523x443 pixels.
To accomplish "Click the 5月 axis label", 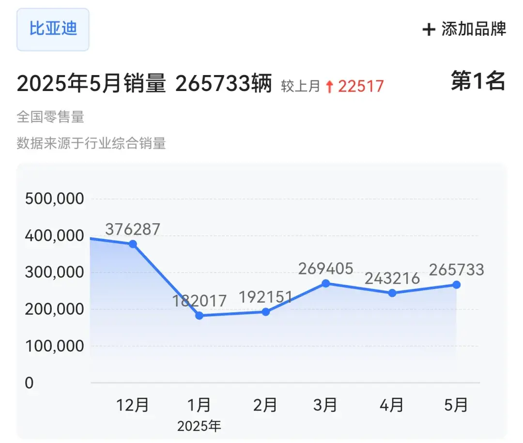I will point(456,405).
